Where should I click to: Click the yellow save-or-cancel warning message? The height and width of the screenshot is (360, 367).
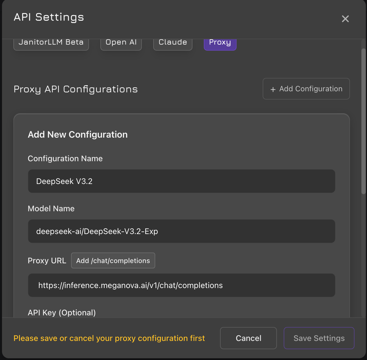pos(109,338)
